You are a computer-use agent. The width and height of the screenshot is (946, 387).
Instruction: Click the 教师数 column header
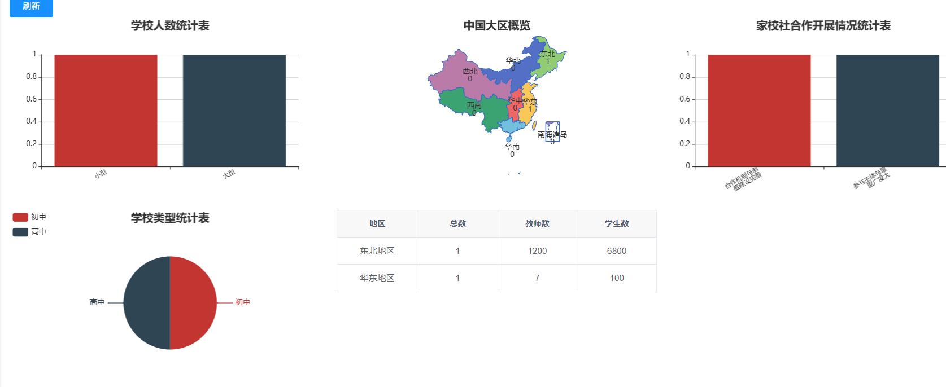(537, 224)
